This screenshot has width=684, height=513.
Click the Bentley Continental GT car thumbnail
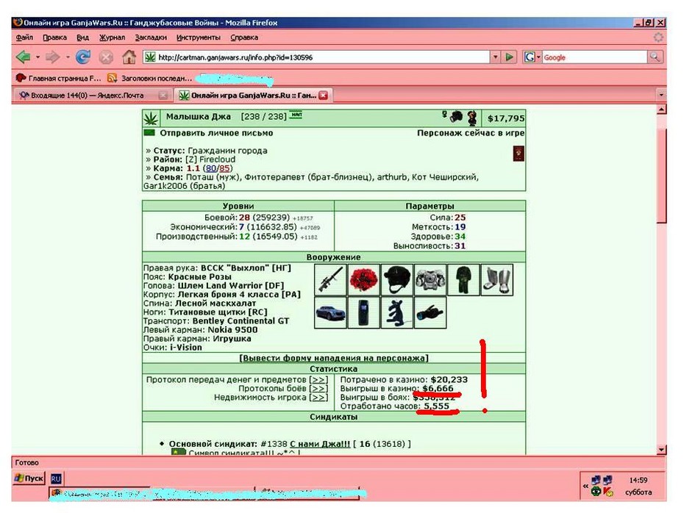coord(331,312)
